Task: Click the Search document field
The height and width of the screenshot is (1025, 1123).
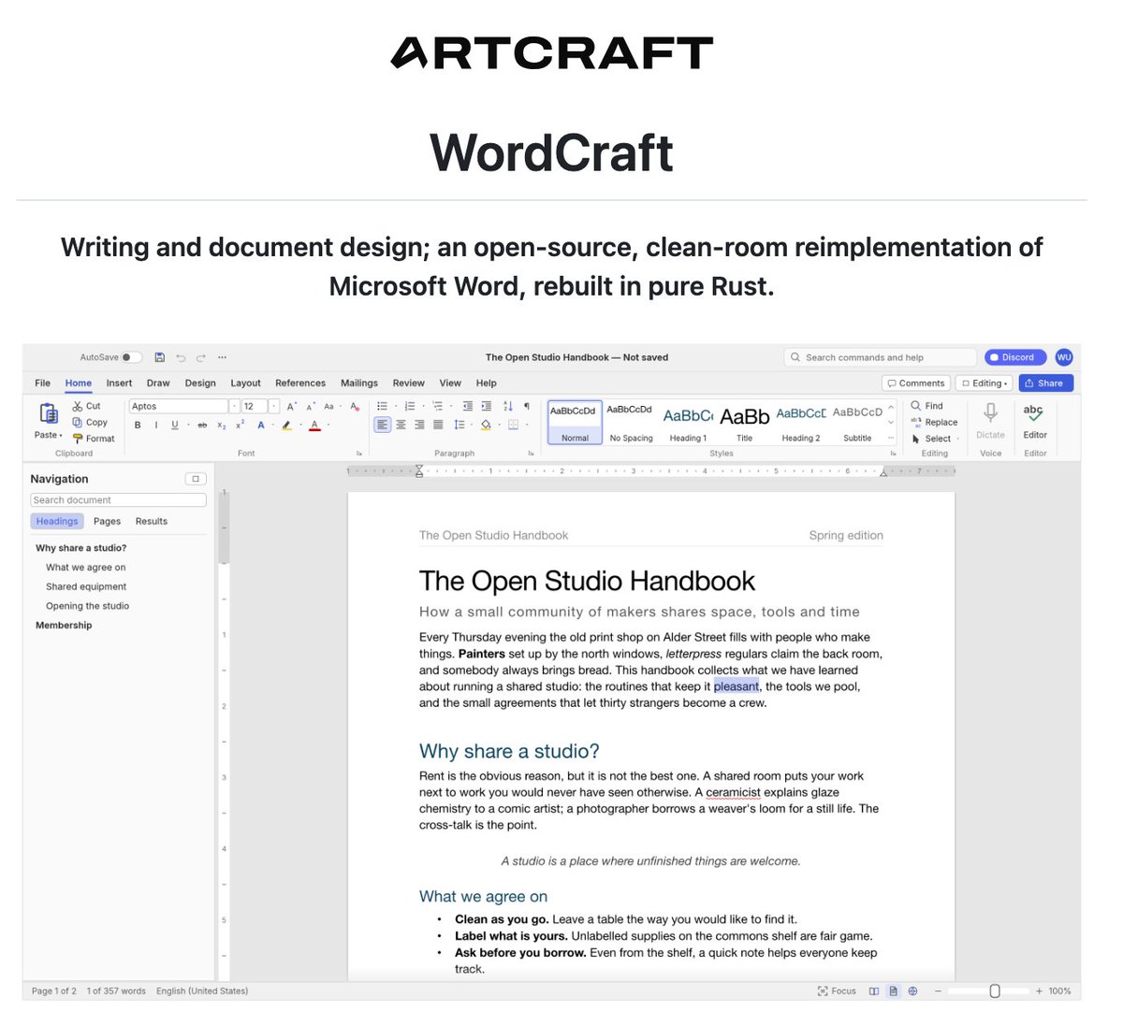Action: pyautogui.click(x=118, y=500)
